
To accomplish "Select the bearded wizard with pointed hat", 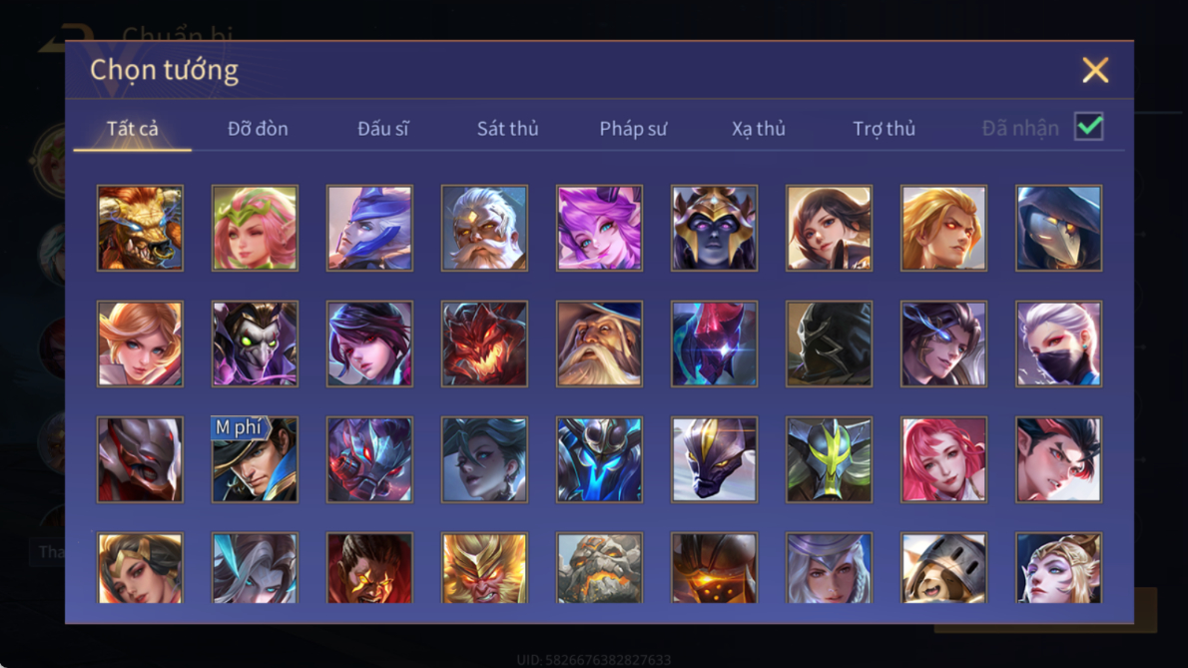I will tap(599, 343).
